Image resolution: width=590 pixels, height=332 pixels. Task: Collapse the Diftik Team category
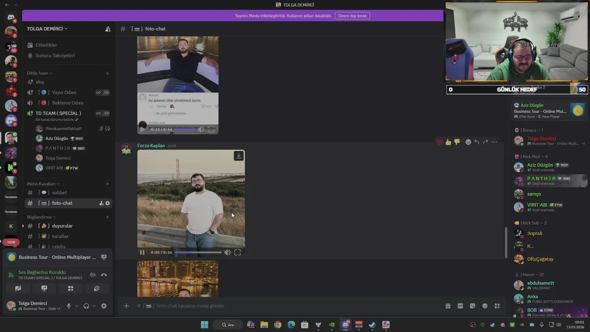40,73
